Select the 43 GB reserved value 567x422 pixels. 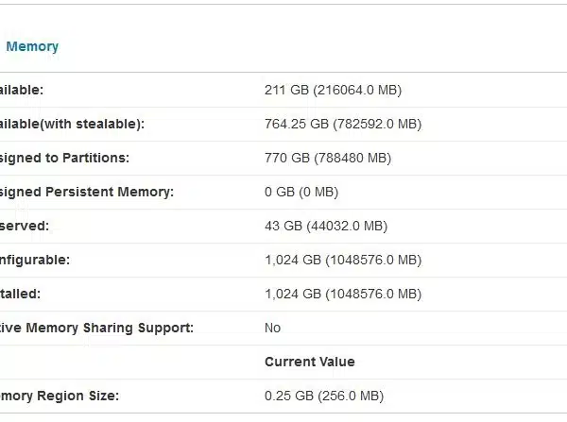tap(326, 226)
